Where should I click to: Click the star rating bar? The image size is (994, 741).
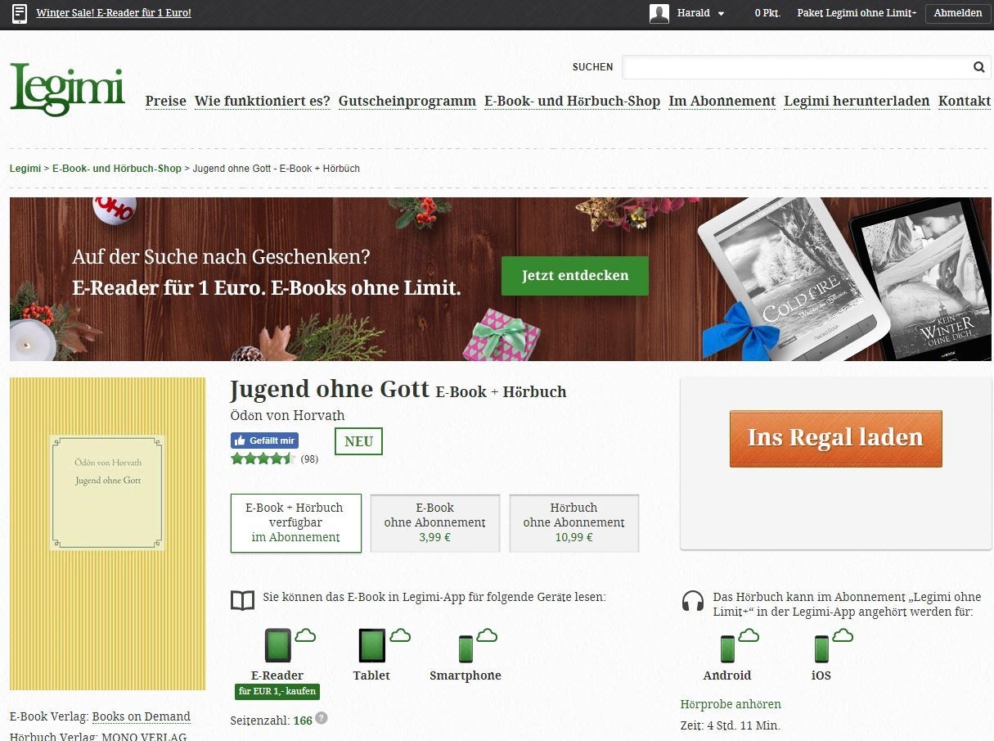(x=262, y=459)
